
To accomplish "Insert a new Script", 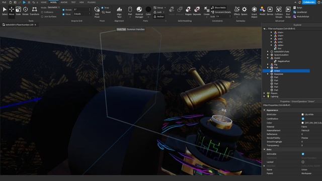I will pos(297,8).
